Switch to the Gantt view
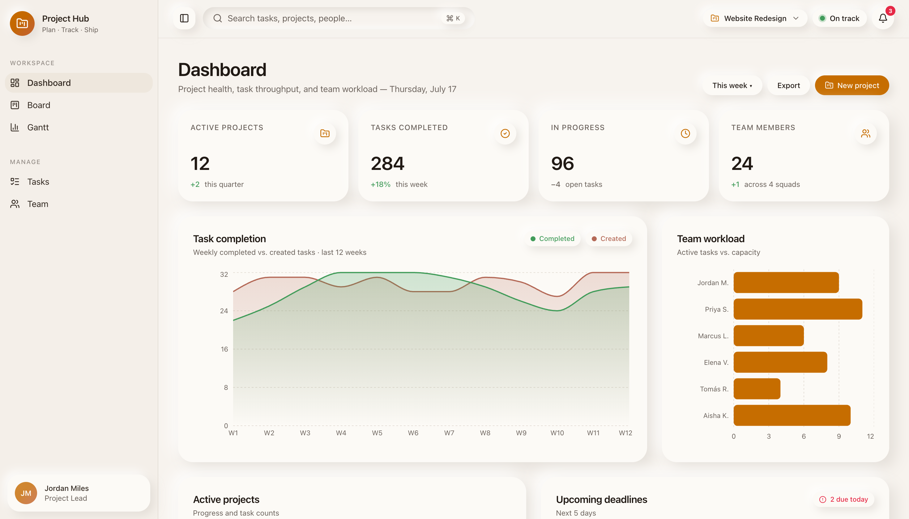This screenshot has height=519, width=909. 79,127
